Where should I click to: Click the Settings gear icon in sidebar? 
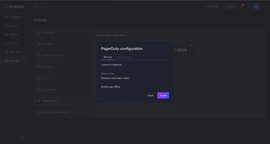[6, 61]
